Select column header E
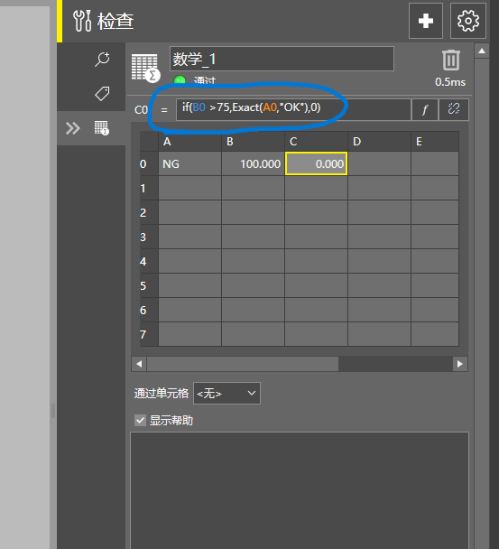The height and width of the screenshot is (549, 499). [435, 142]
